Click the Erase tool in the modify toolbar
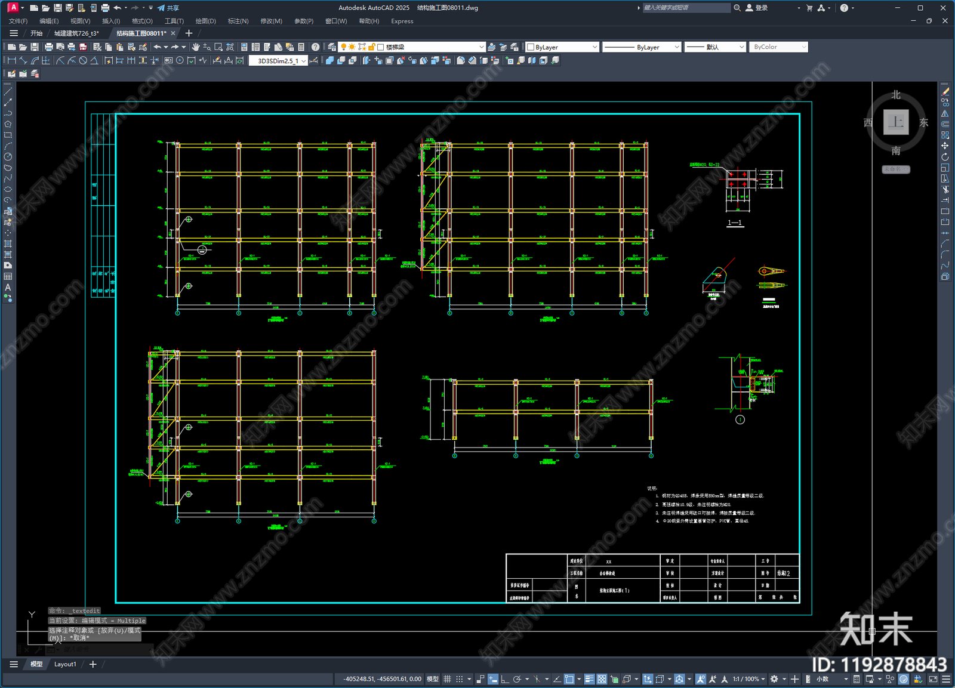 945,91
